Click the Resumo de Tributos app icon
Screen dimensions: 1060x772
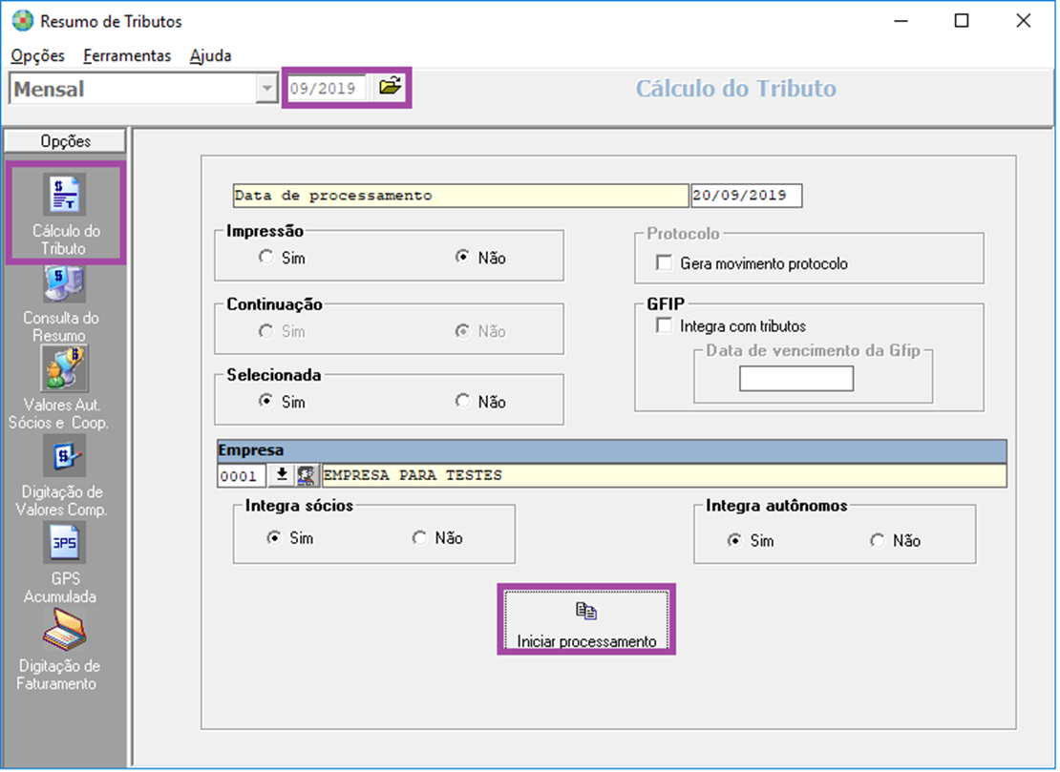click(22, 21)
